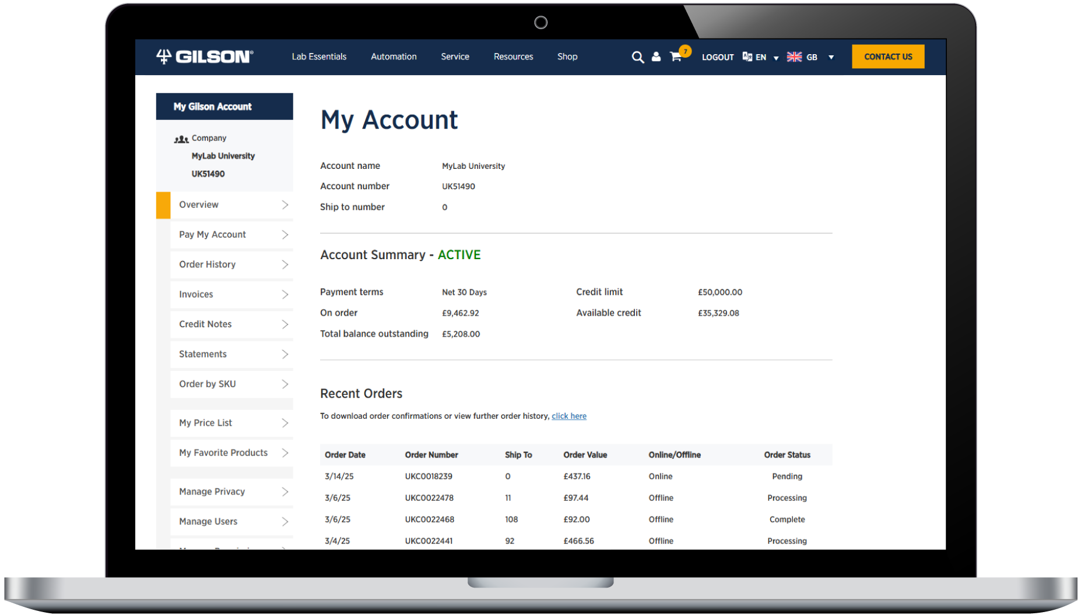
Task: Follow the 'click here' order history link
Action: [x=569, y=416]
